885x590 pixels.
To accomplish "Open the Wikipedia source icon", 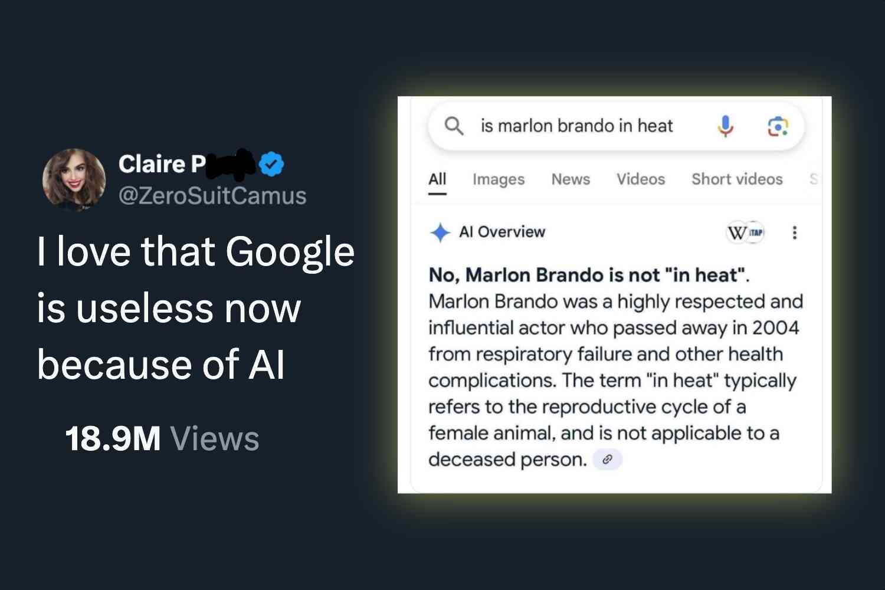I will tap(737, 232).
